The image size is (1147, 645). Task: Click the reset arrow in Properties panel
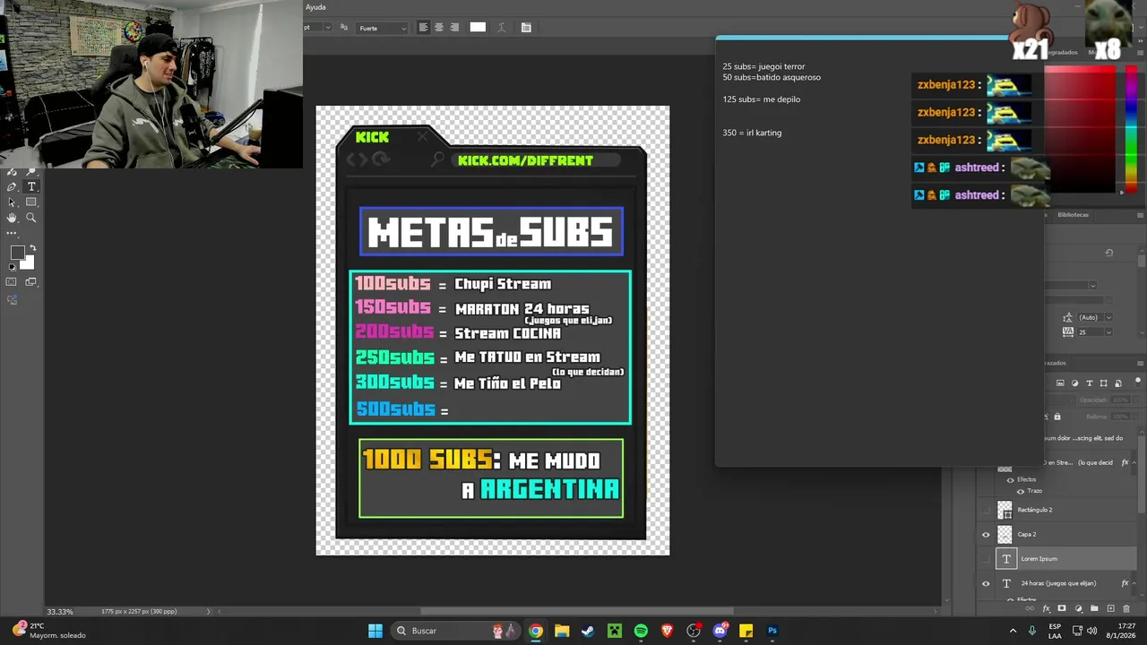pyautogui.click(x=1108, y=254)
